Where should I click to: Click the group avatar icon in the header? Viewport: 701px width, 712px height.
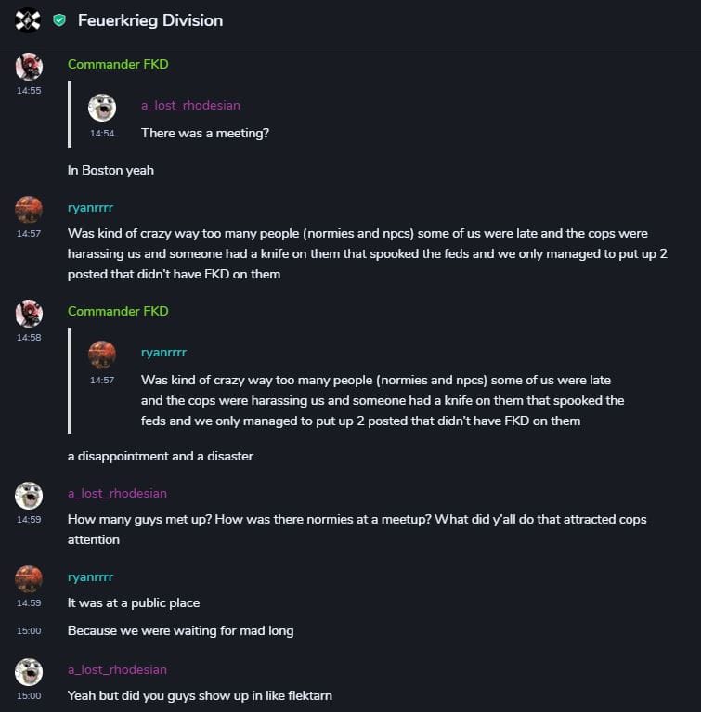tap(28, 19)
